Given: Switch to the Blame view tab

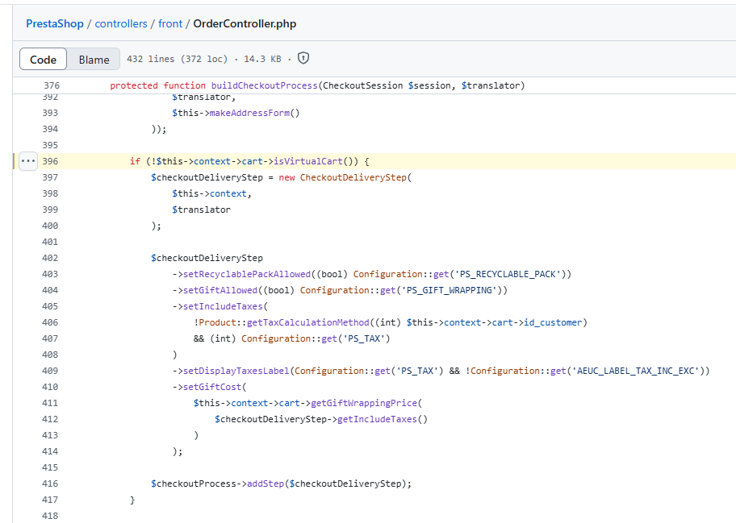Looking at the screenshot, I should pos(94,60).
